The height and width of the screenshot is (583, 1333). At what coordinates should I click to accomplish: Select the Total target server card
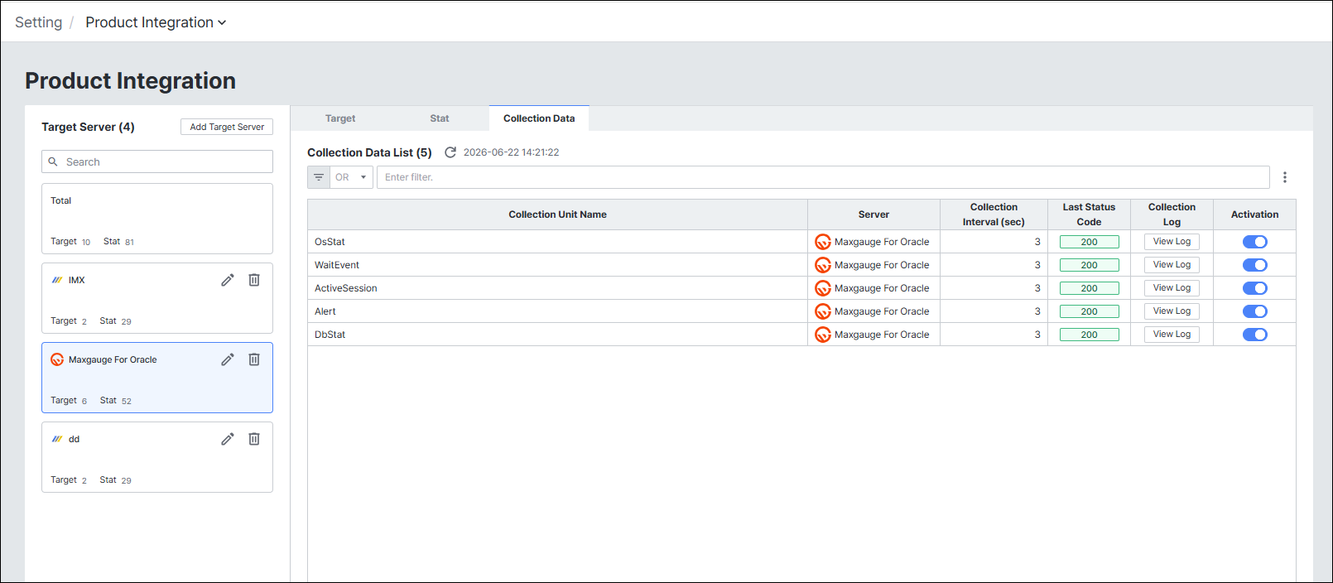157,219
